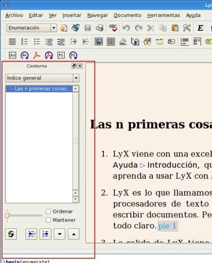This screenshot has width=212, height=263.
Task: Open the Ver menu
Action: [53, 15]
